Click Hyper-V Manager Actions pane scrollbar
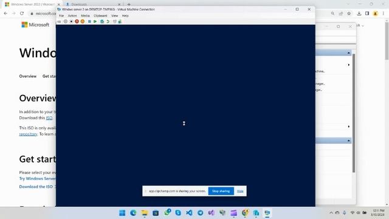389x219 pixels. 354,113
